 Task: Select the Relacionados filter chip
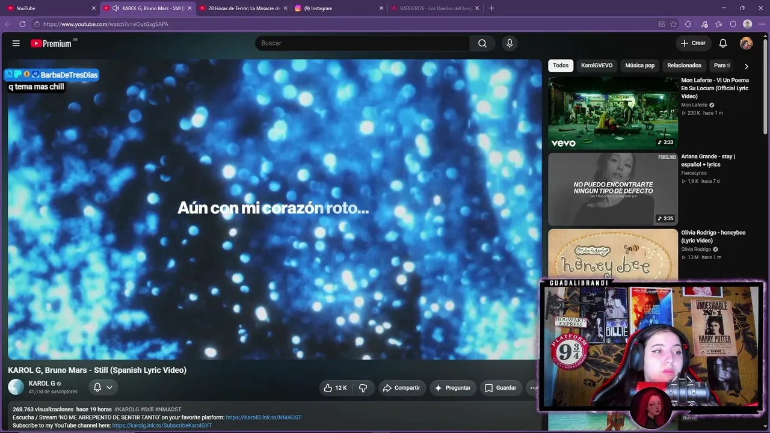coord(684,66)
